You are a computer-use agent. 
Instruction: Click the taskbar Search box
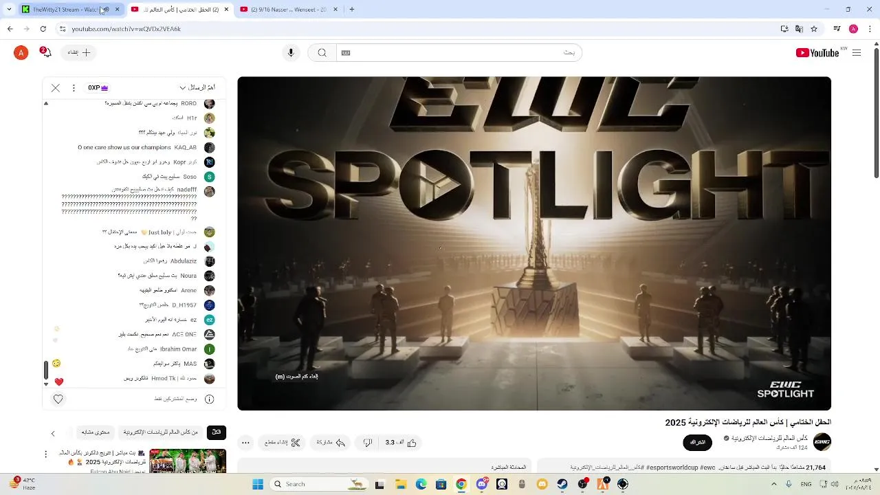pyautogui.click(x=320, y=484)
